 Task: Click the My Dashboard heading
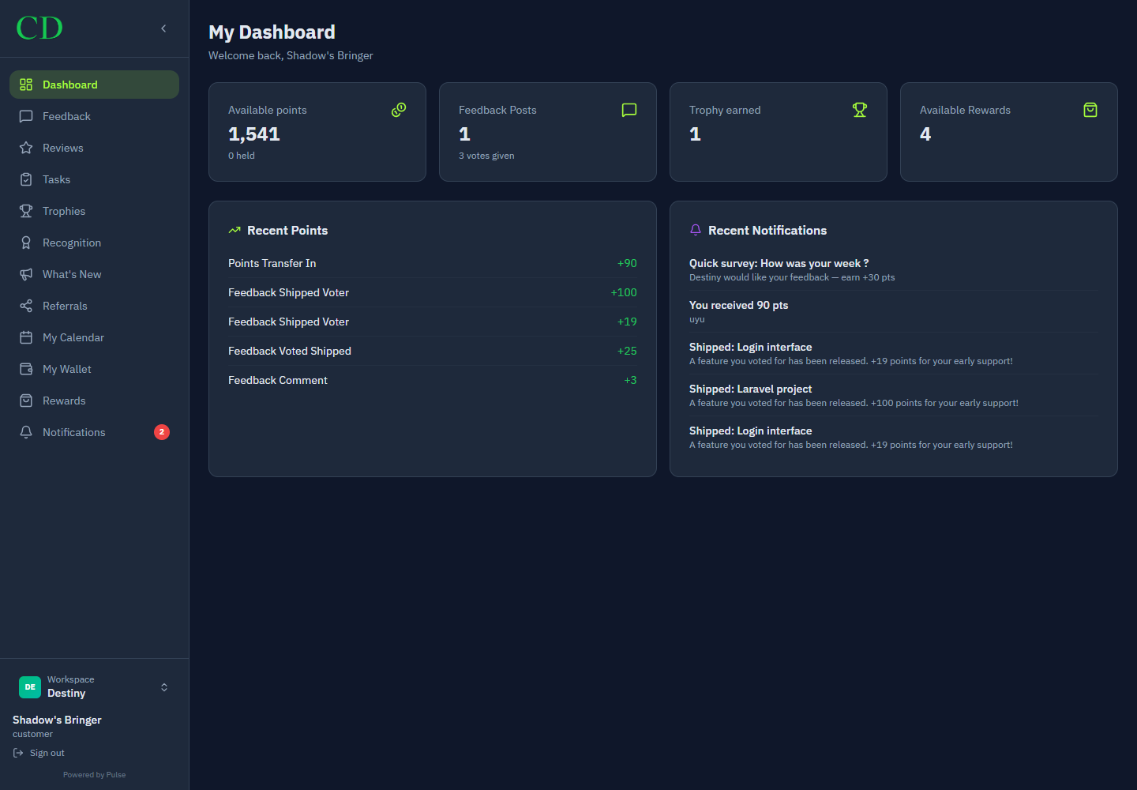click(x=272, y=32)
